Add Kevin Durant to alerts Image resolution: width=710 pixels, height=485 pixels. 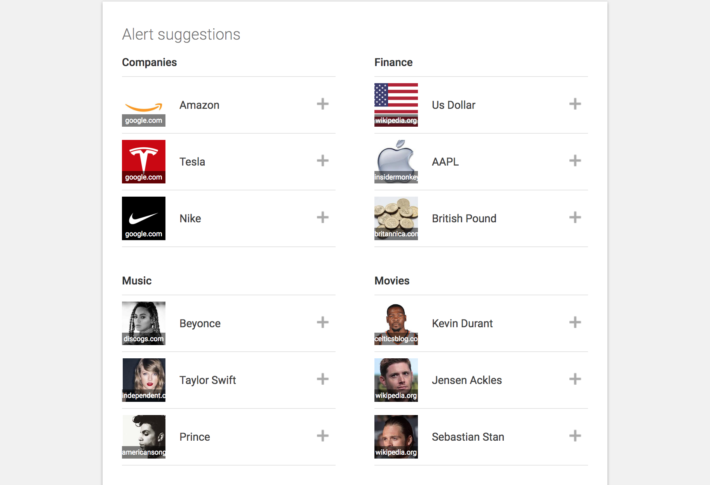575,323
